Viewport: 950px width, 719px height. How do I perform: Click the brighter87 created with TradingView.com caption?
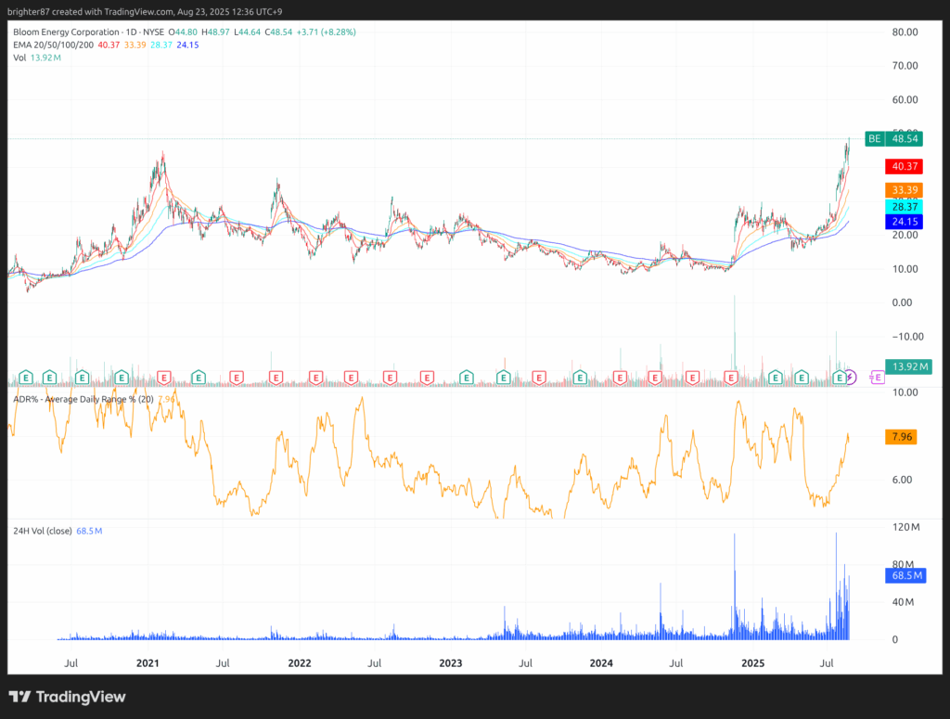tap(145, 11)
